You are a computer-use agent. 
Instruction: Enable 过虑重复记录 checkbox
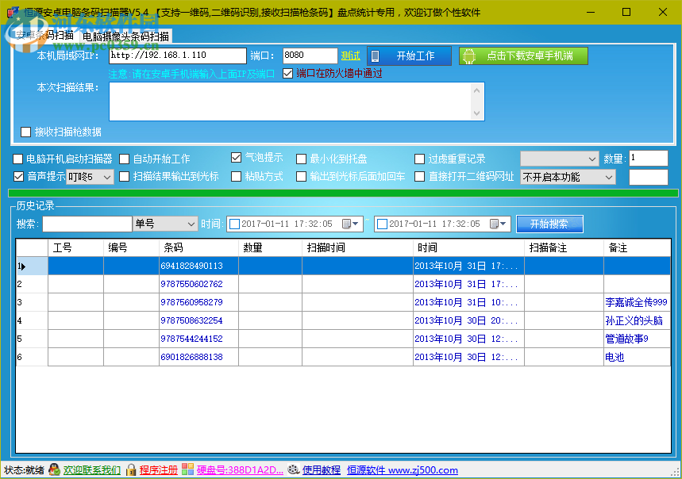[419, 159]
